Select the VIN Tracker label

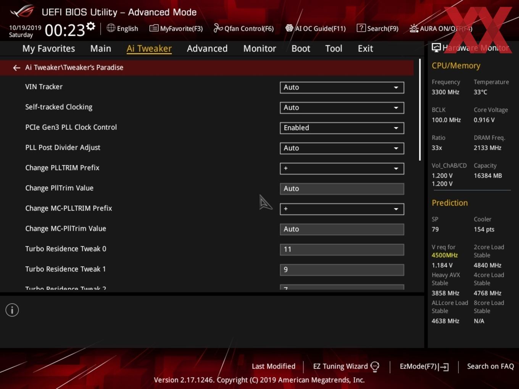(44, 87)
